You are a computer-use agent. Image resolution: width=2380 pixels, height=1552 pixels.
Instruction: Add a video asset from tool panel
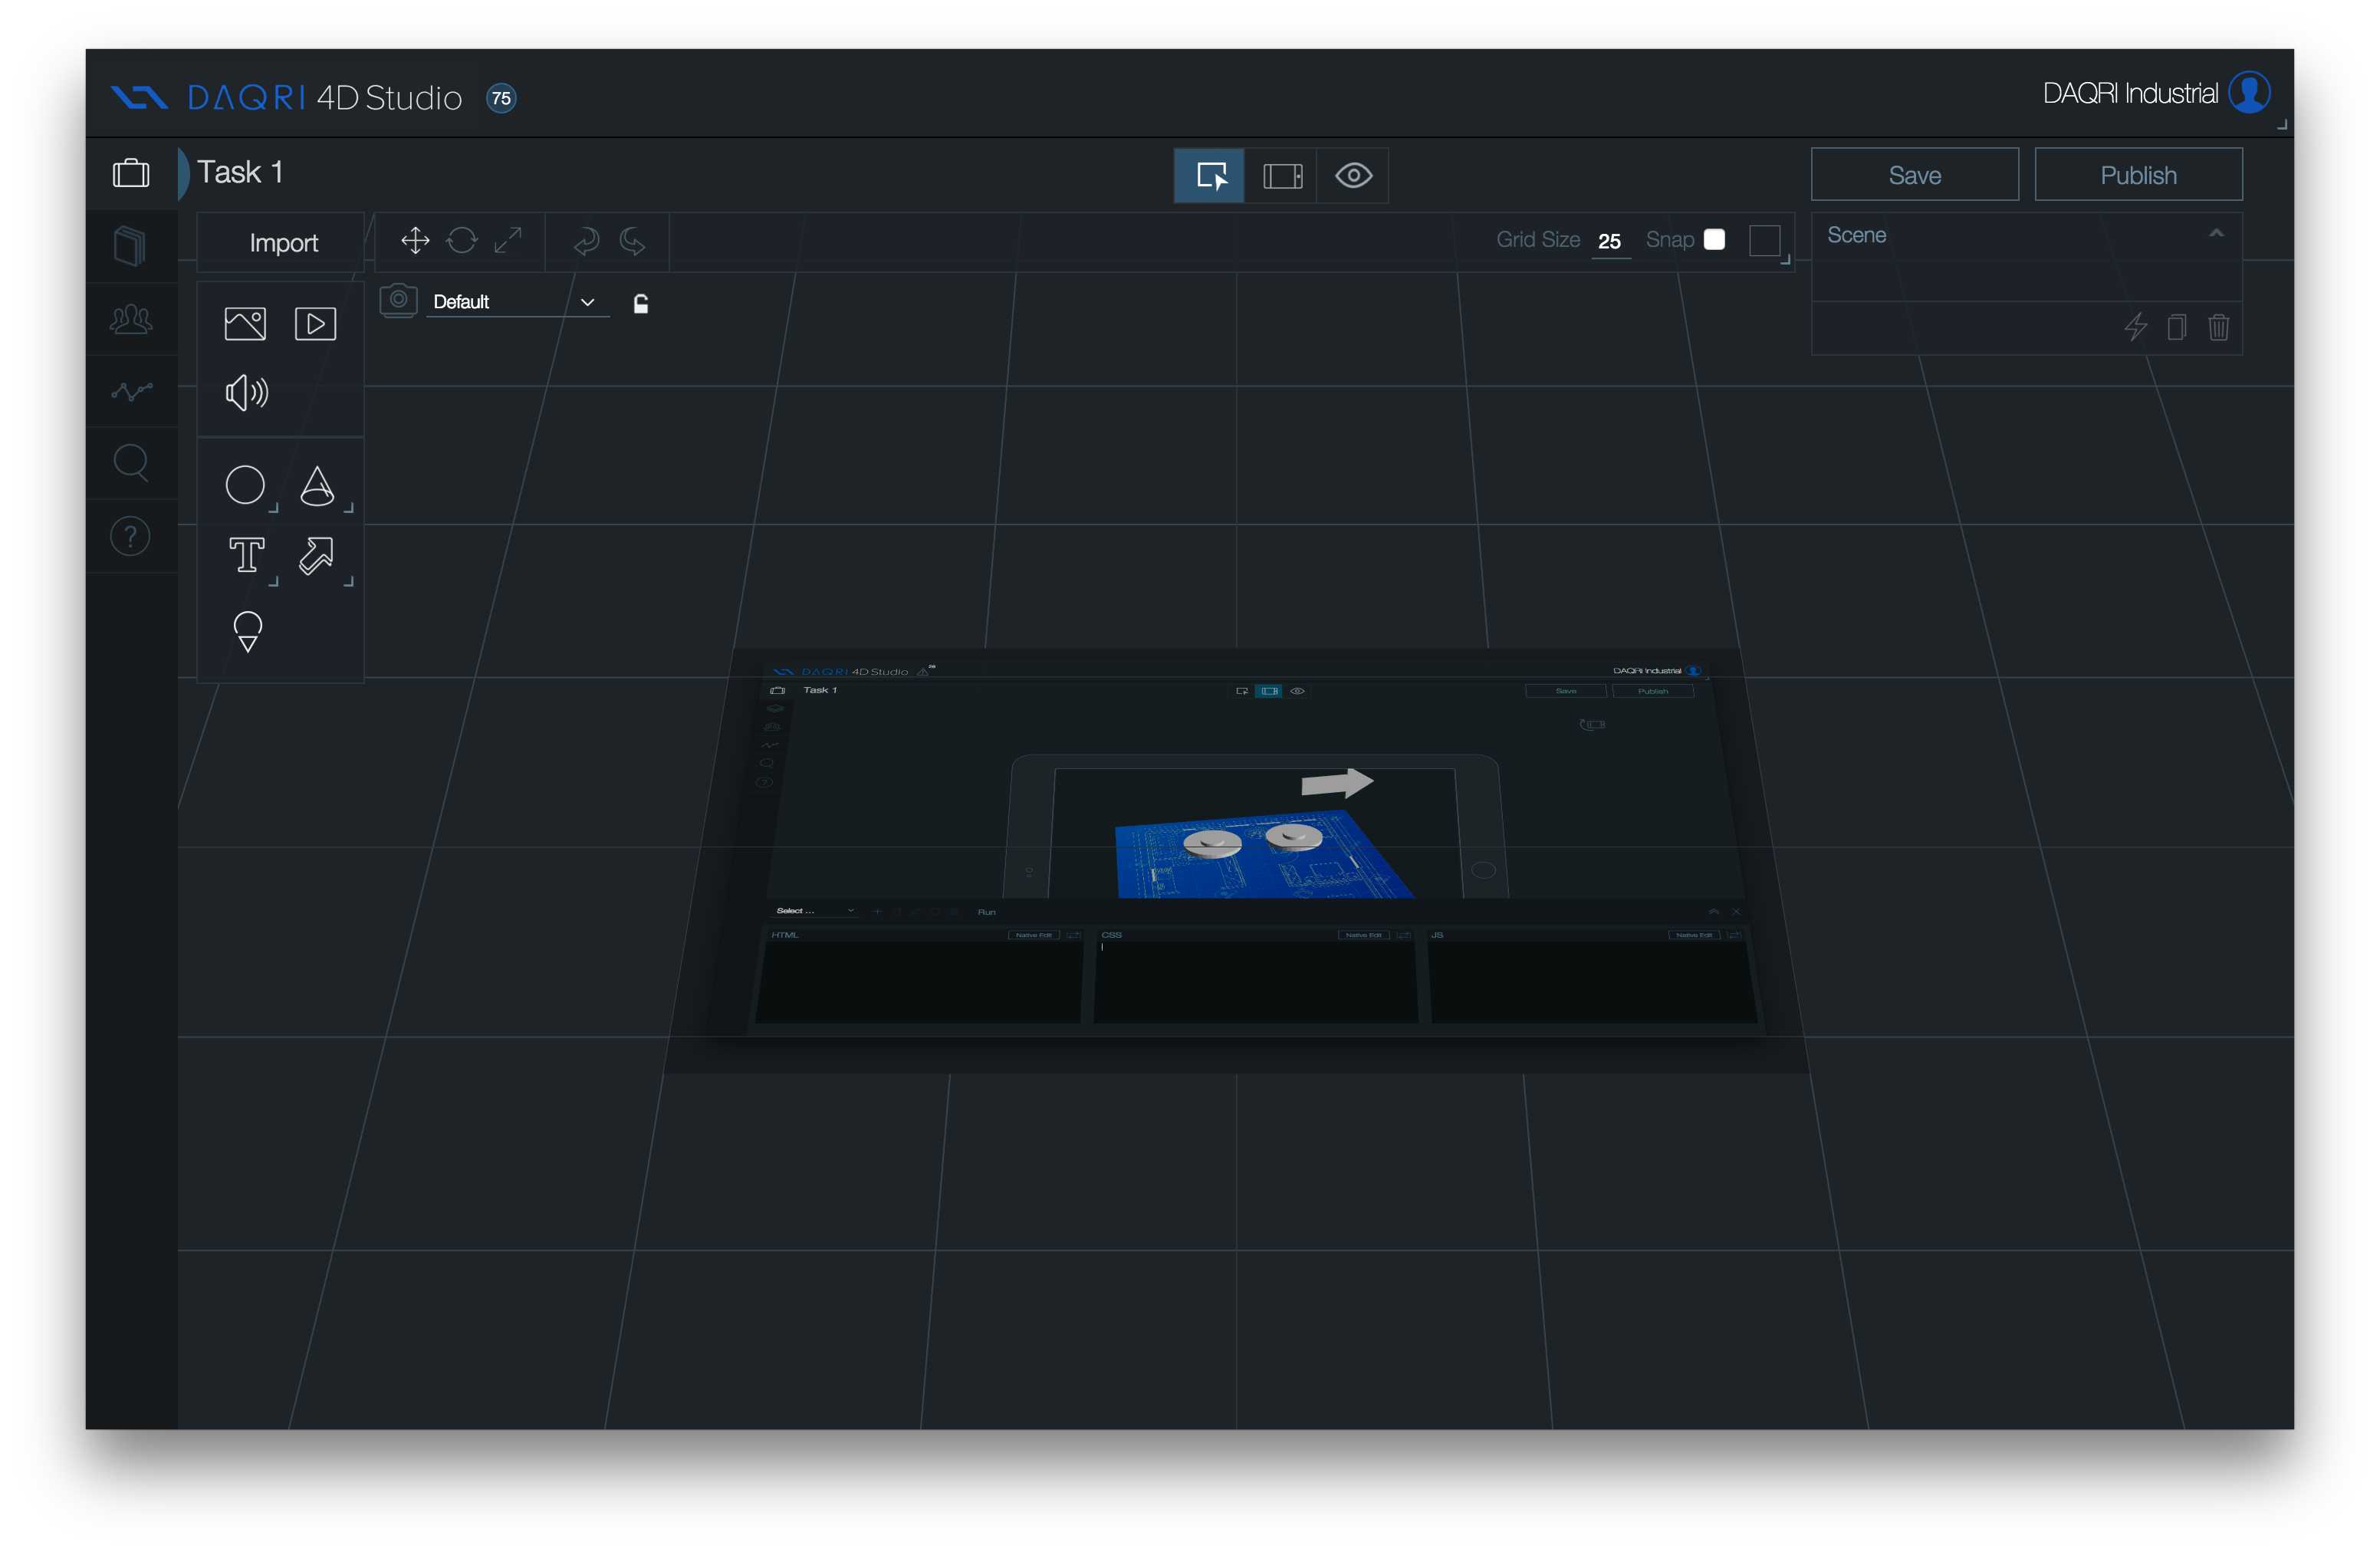pos(315,324)
